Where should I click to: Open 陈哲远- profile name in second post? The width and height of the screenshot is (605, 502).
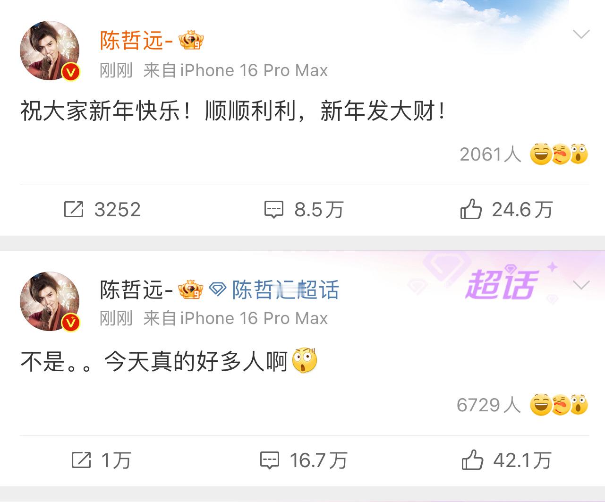136,290
